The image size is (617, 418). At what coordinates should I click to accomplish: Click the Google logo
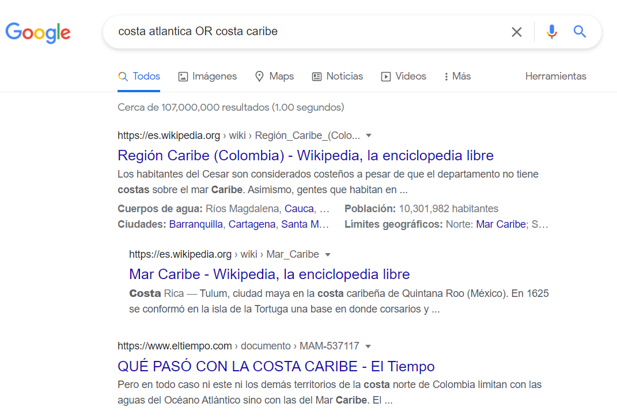[x=38, y=32]
